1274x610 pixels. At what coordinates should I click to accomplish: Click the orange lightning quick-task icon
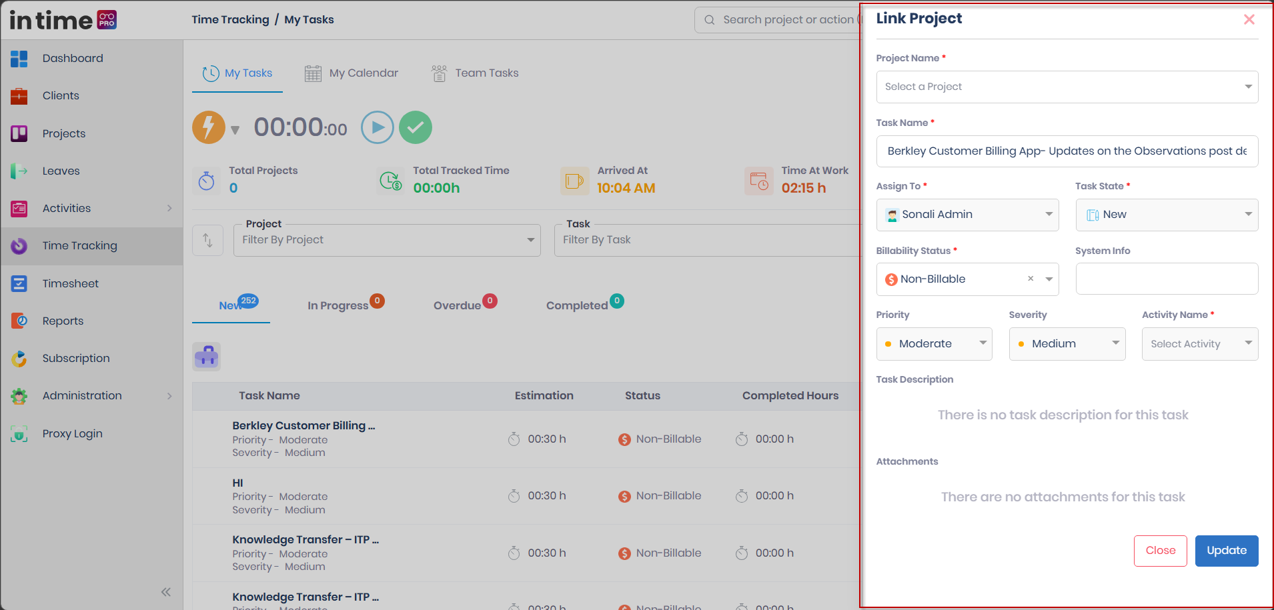(x=209, y=127)
